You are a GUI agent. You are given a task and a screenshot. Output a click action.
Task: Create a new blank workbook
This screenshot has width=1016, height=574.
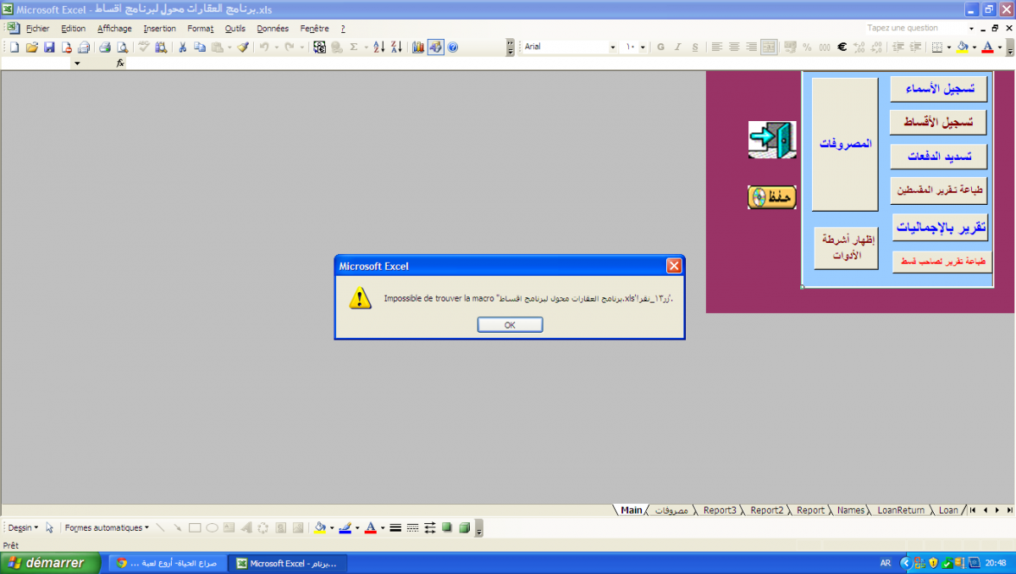pyautogui.click(x=14, y=47)
